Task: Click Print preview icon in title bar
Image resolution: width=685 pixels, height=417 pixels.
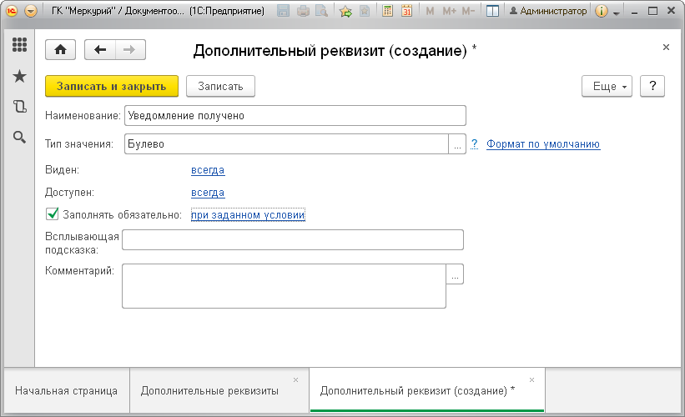Action: coord(321,11)
